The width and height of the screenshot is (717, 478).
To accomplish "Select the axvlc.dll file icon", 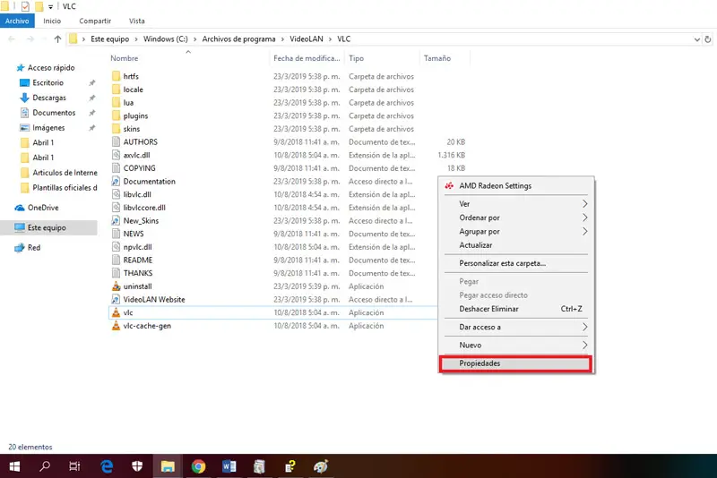I will click(x=116, y=155).
